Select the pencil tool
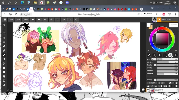Image resolution: width=179 pixels, height=100 pixels. (4, 51)
